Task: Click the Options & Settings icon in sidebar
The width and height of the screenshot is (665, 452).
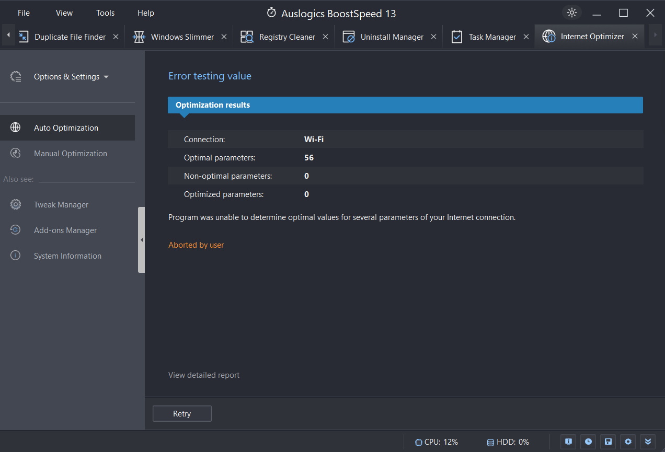Action: [16, 77]
